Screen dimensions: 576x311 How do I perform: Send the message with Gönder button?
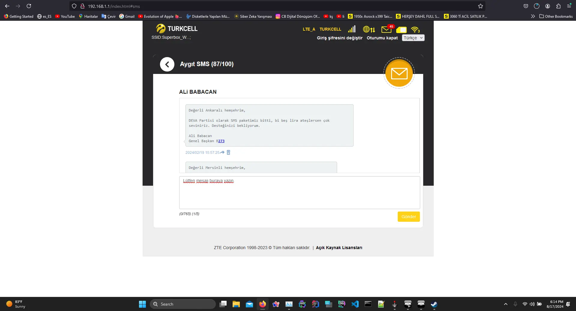click(x=409, y=217)
